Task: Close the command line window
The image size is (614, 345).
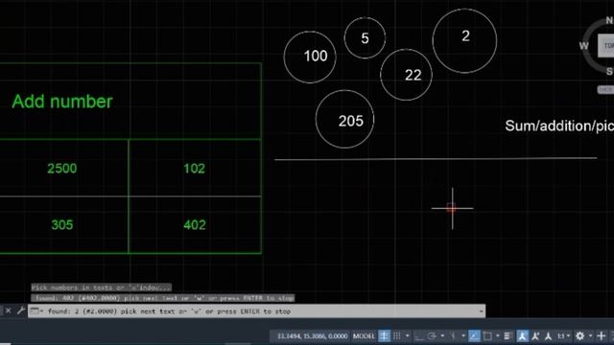Action: (x=8, y=310)
